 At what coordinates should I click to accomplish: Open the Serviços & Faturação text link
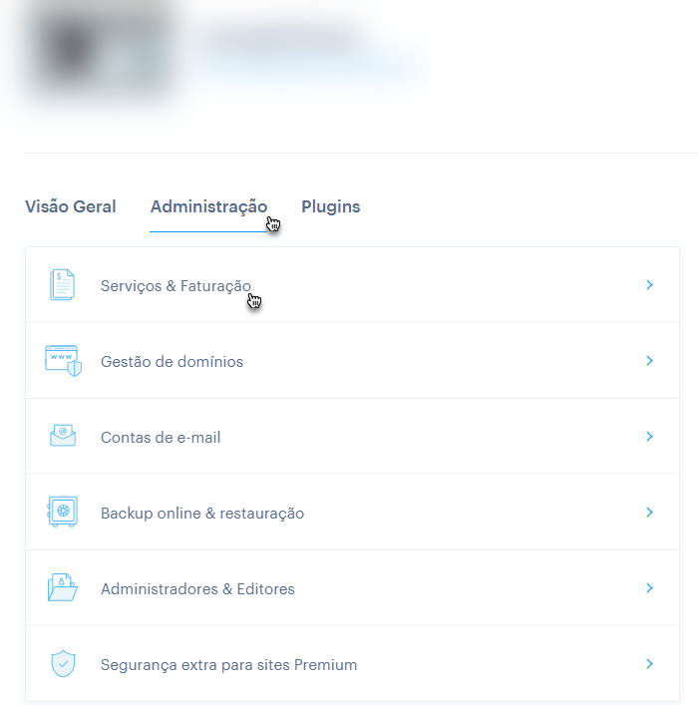[175, 286]
